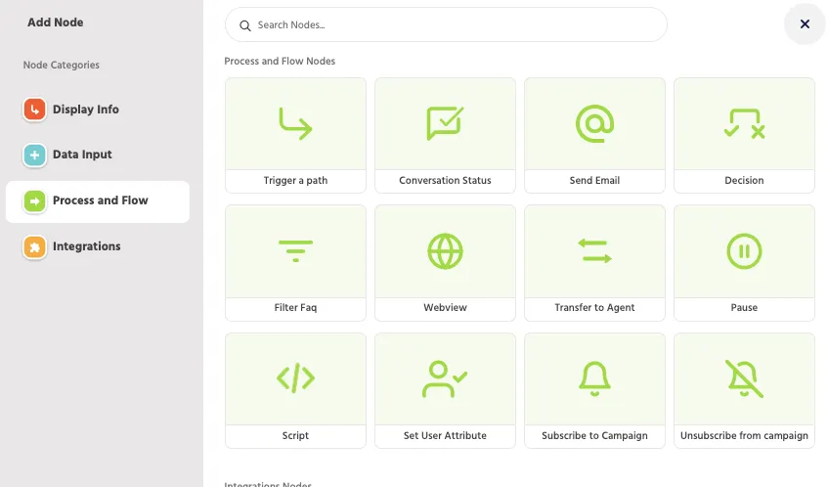Pick the Set User Attribute node

coord(445,390)
